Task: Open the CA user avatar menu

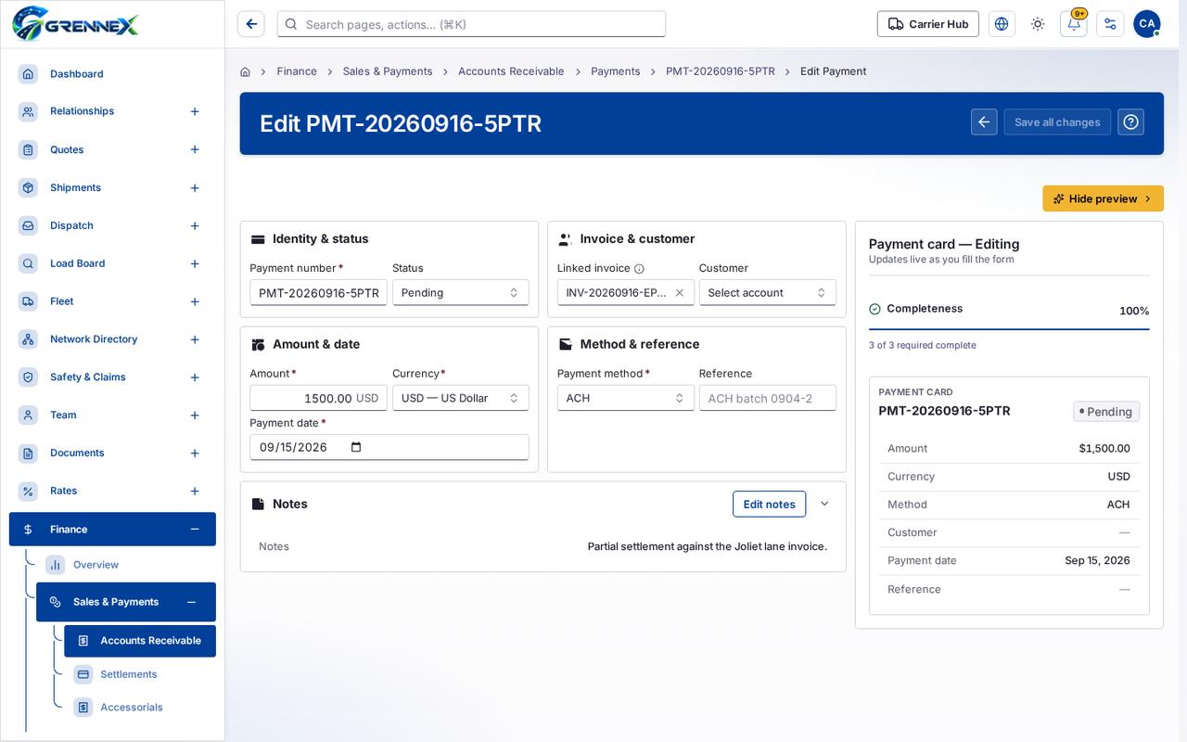Action: point(1147,24)
